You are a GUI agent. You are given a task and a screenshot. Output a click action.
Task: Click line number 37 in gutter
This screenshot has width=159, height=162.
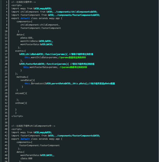tap(6, 119)
